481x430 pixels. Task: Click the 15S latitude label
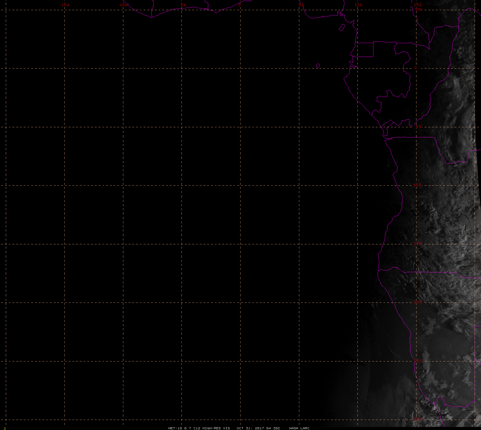tap(418, 244)
